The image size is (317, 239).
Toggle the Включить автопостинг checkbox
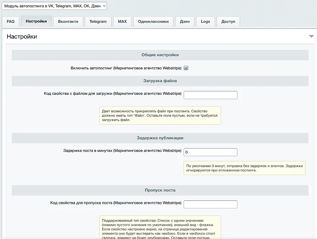186,68
